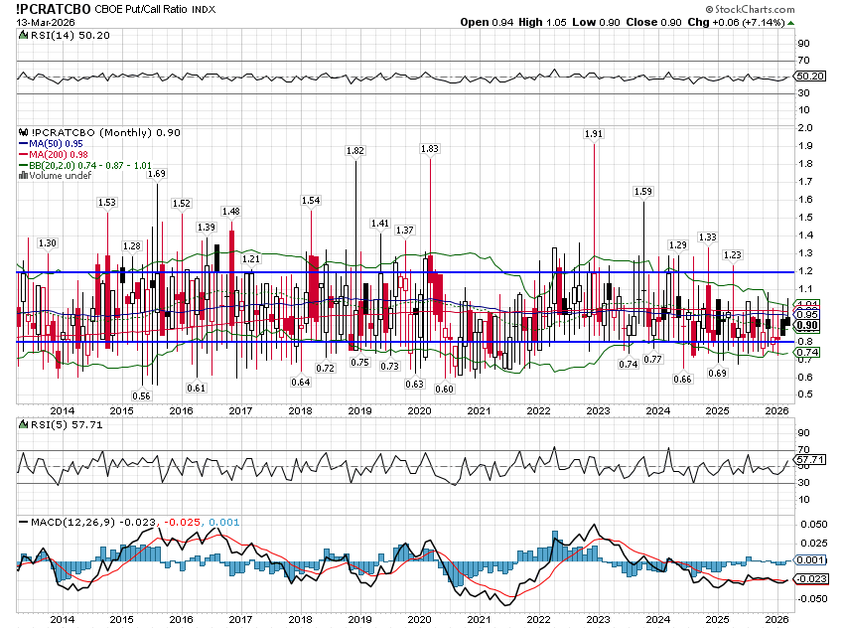The width and height of the screenshot is (844, 629).
Task: Click the black MACD line legend marker
Action: (25, 521)
